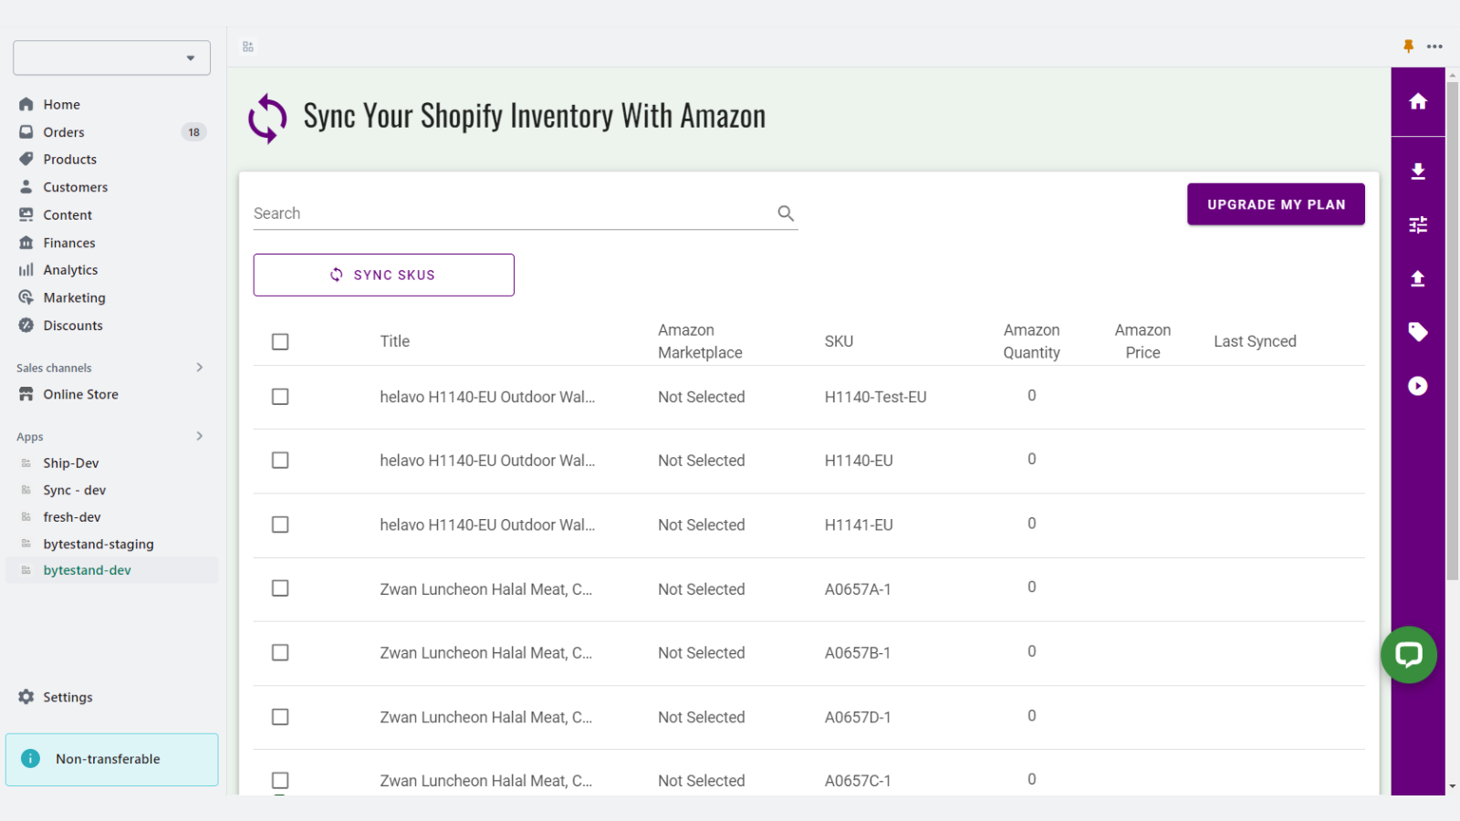
Task: Click the Amazon Price column header
Action: click(x=1142, y=341)
